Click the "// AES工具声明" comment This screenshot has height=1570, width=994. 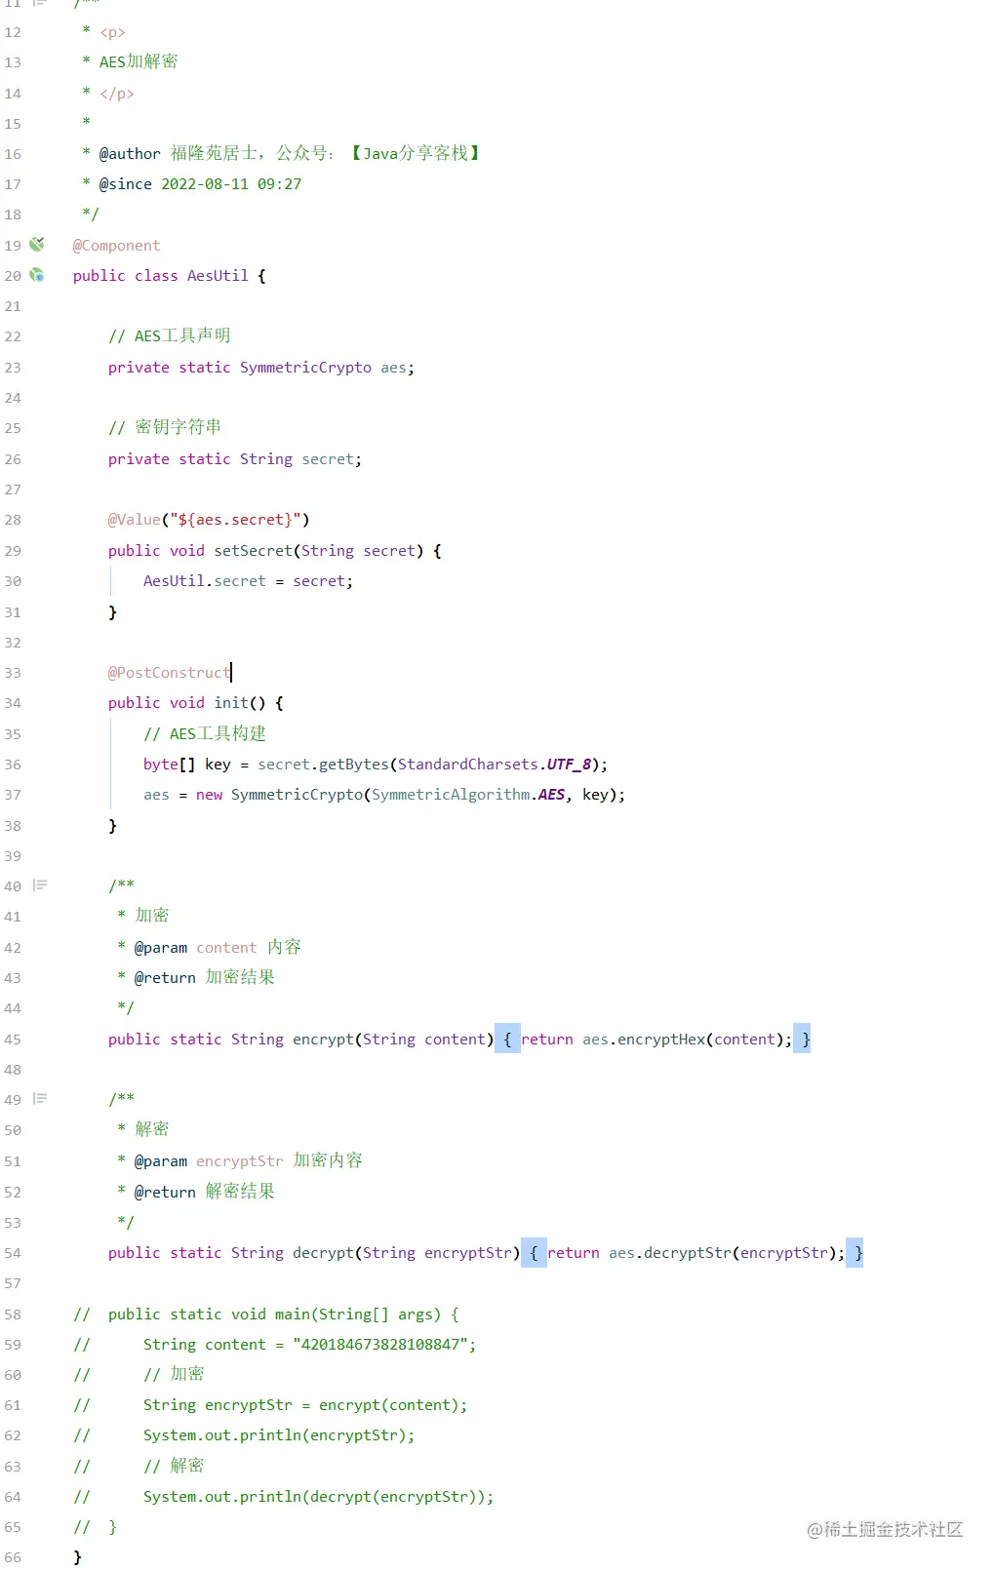click(x=169, y=336)
